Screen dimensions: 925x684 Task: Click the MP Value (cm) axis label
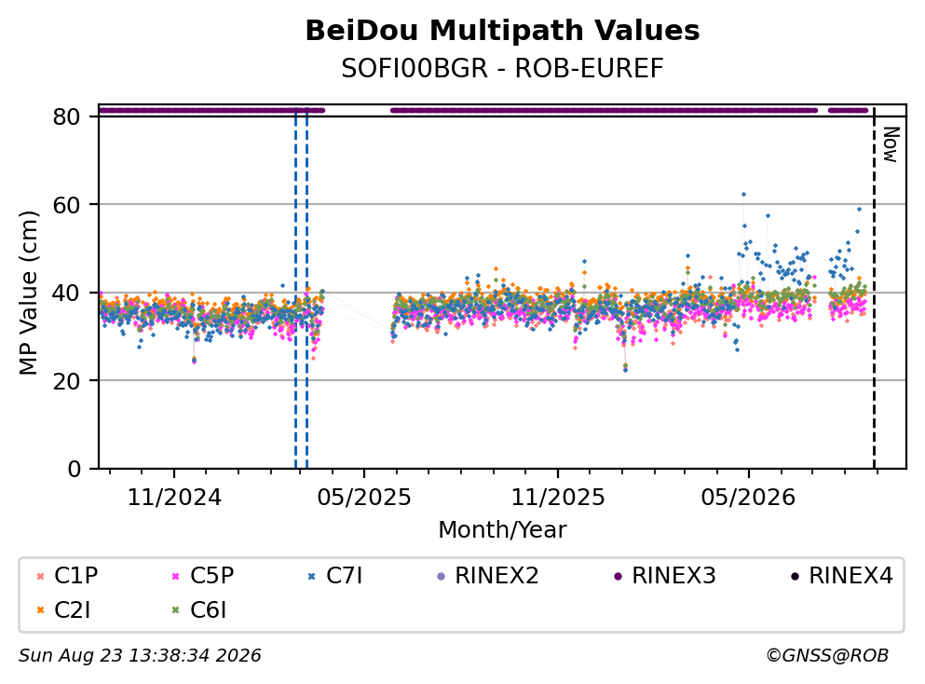[x=28, y=293]
